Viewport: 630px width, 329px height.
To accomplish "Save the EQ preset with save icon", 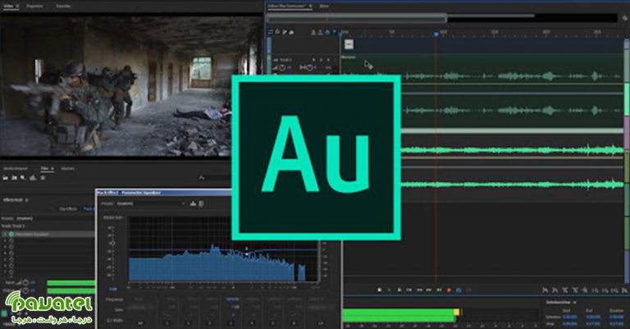I will pyautogui.click(x=193, y=203).
